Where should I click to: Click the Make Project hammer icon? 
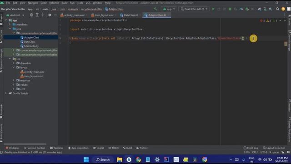(x=155, y=9)
